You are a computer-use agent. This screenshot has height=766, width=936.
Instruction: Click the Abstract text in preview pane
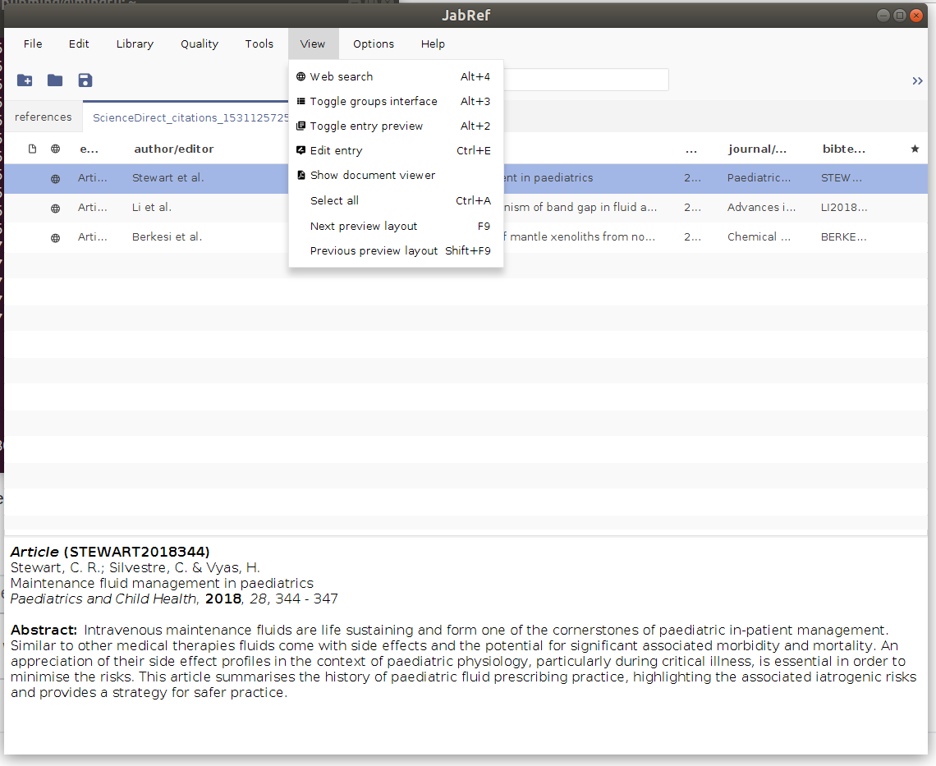(x=463, y=661)
